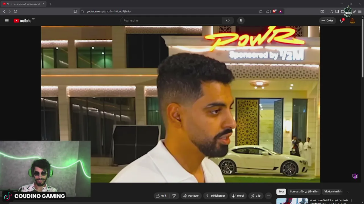Open the Deadpool suggested video thumbnail
Image resolution: width=364 pixels, height=204 pixels.
292,201
